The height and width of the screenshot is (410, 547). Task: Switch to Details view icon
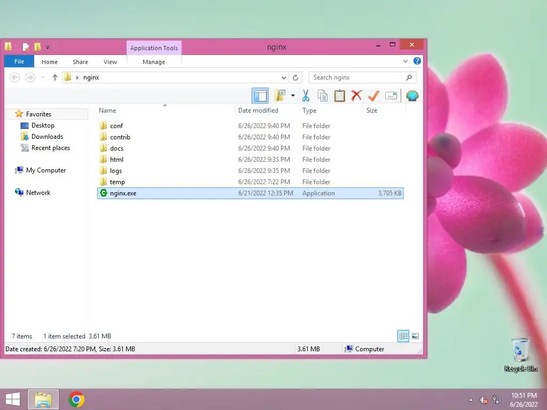coord(403,336)
